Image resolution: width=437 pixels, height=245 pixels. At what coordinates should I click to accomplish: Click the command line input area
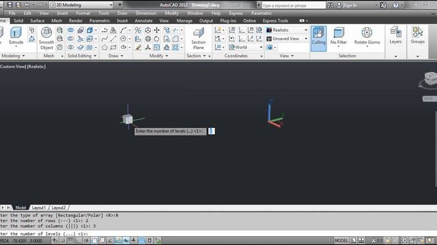pos(218,234)
